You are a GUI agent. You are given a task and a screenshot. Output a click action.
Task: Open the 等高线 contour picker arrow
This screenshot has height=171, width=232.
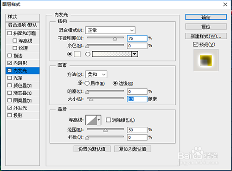click(99, 120)
